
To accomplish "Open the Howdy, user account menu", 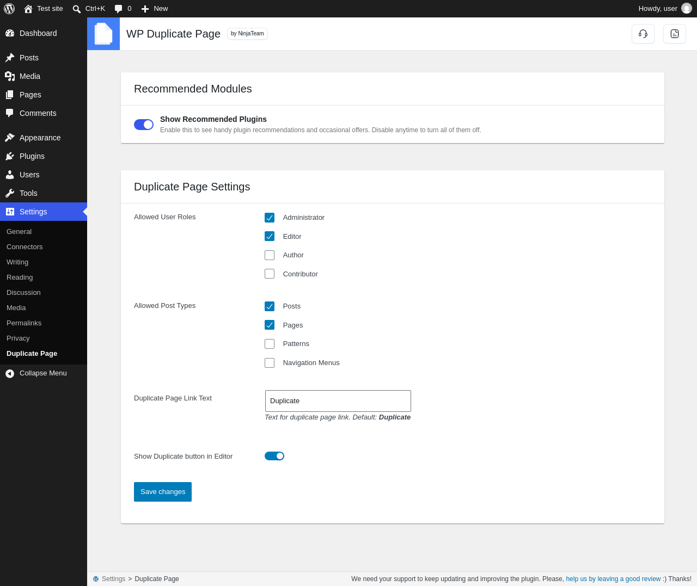I will [x=665, y=9].
